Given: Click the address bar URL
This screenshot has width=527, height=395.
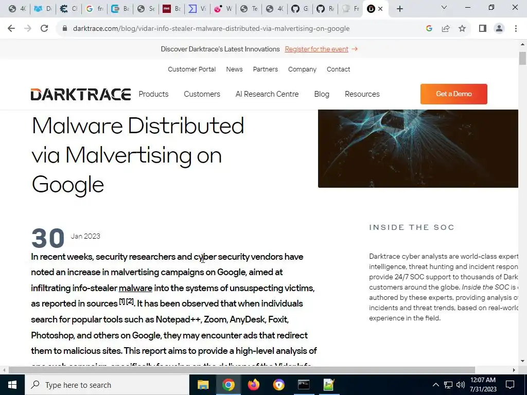Looking at the screenshot, I should pos(211,29).
